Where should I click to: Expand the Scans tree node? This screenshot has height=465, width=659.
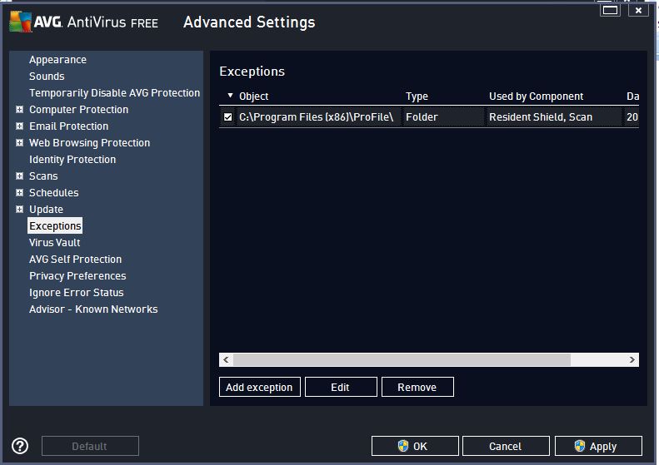point(19,176)
